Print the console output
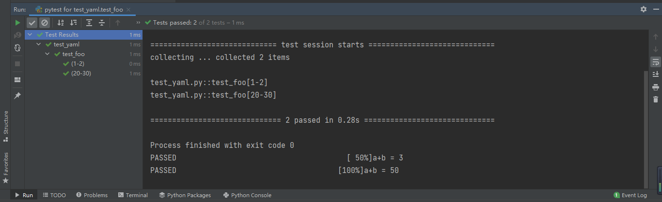The height and width of the screenshot is (202, 662). tap(655, 87)
